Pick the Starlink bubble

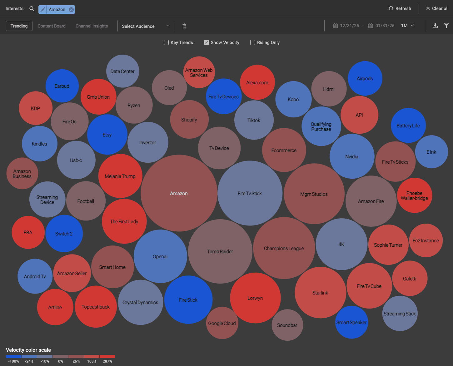[321, 293]
